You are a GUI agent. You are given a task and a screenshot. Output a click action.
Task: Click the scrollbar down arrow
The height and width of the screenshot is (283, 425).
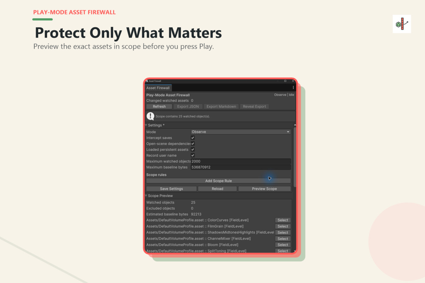point(295,251)
